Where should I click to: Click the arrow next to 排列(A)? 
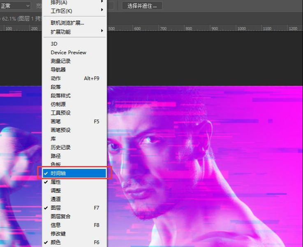pos(102,1)
